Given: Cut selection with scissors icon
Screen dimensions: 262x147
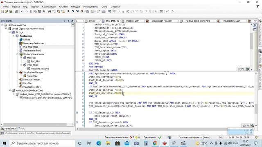Looking at the screenshot, I should tap(31, 11).
